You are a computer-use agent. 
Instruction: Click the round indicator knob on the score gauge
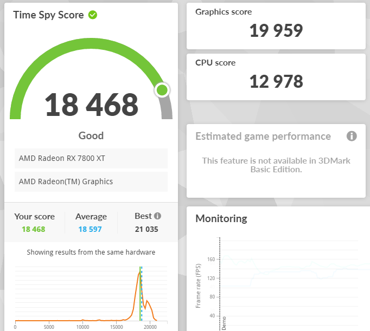pyautogui.click(x=162, y=90)
